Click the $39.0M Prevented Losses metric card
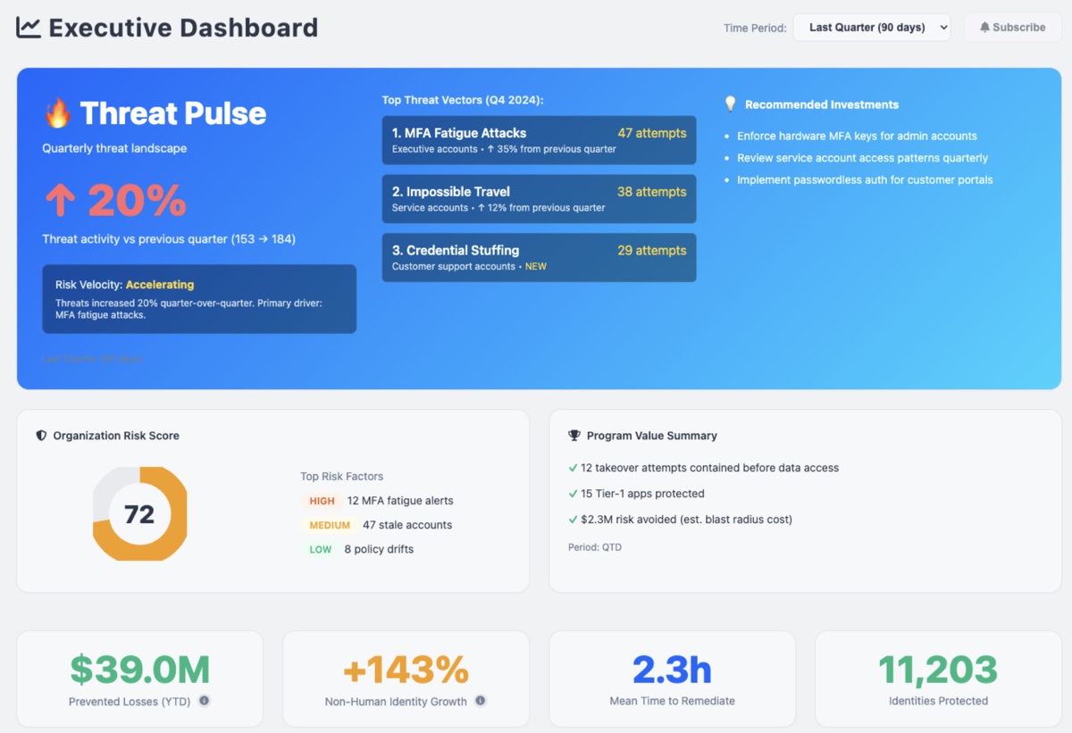The image size is (1072, 733). (x=139, y=679)
